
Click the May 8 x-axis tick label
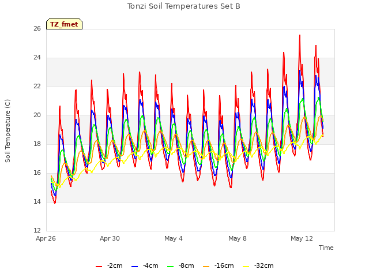click(x=238, y=238)
